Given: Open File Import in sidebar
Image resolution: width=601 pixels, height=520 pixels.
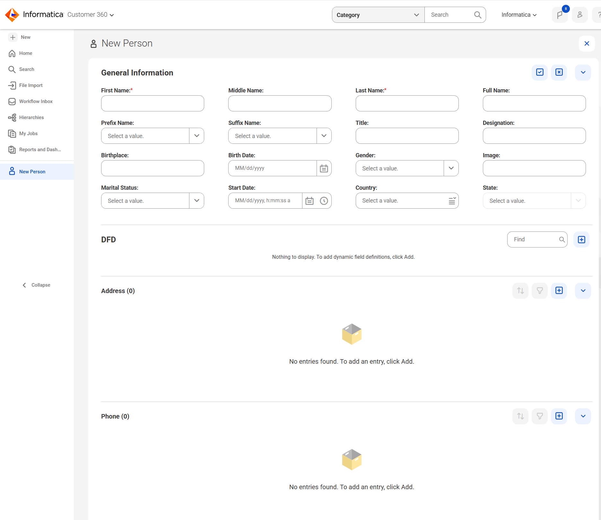Looking at the screenshot, I should (37, 85).
